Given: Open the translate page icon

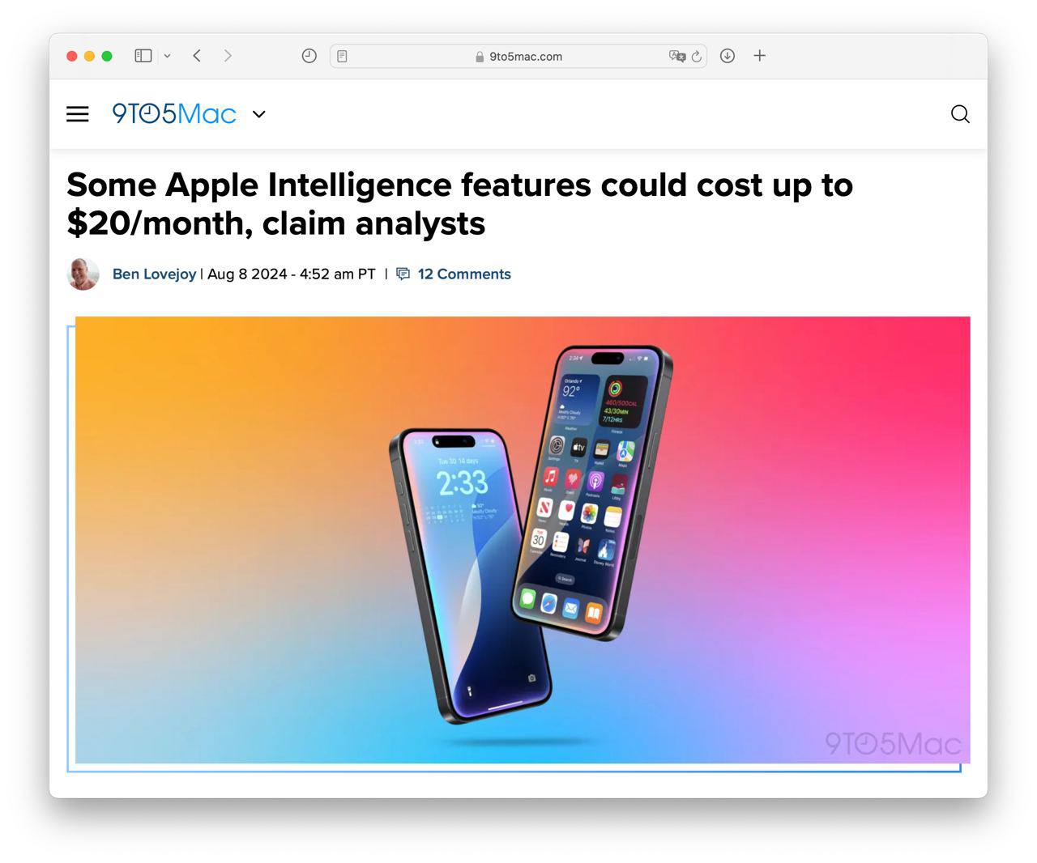Looking at the screenshot, I should tap(676, 56).
